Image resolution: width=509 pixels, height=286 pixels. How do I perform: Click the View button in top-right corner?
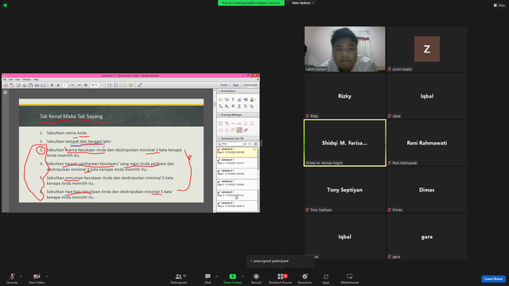(499, 6)
